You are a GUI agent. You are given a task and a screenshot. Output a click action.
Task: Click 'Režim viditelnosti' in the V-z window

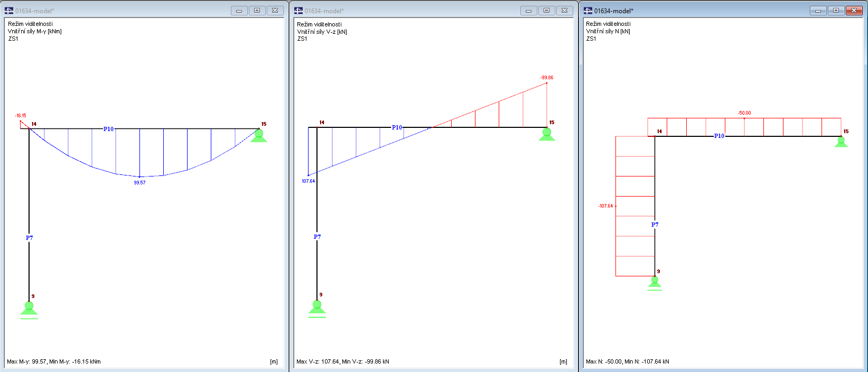point(319,24)
